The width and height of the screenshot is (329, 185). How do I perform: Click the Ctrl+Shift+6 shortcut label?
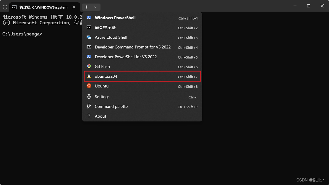(188, 67)
